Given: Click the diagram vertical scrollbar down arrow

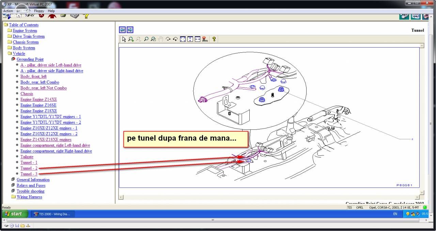Looking at the screenshot, I should tap(422, 193).
